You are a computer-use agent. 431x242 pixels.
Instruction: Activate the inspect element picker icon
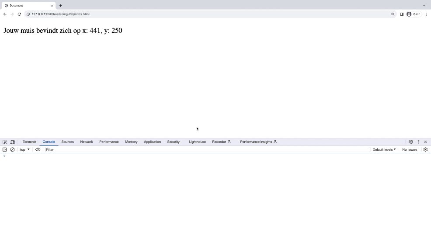(x=5, y=142)
